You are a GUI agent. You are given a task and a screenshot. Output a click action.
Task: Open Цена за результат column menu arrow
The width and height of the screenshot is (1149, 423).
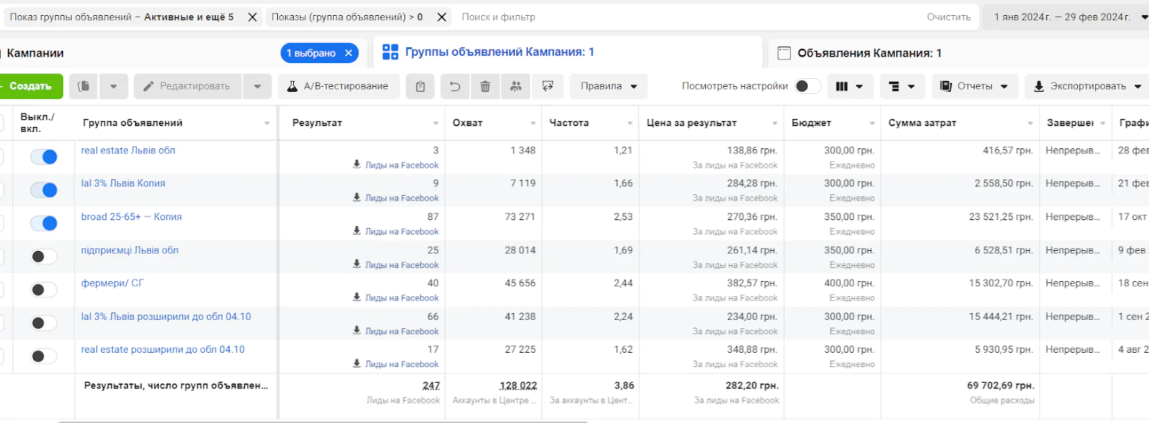click(x=775, y=123)
